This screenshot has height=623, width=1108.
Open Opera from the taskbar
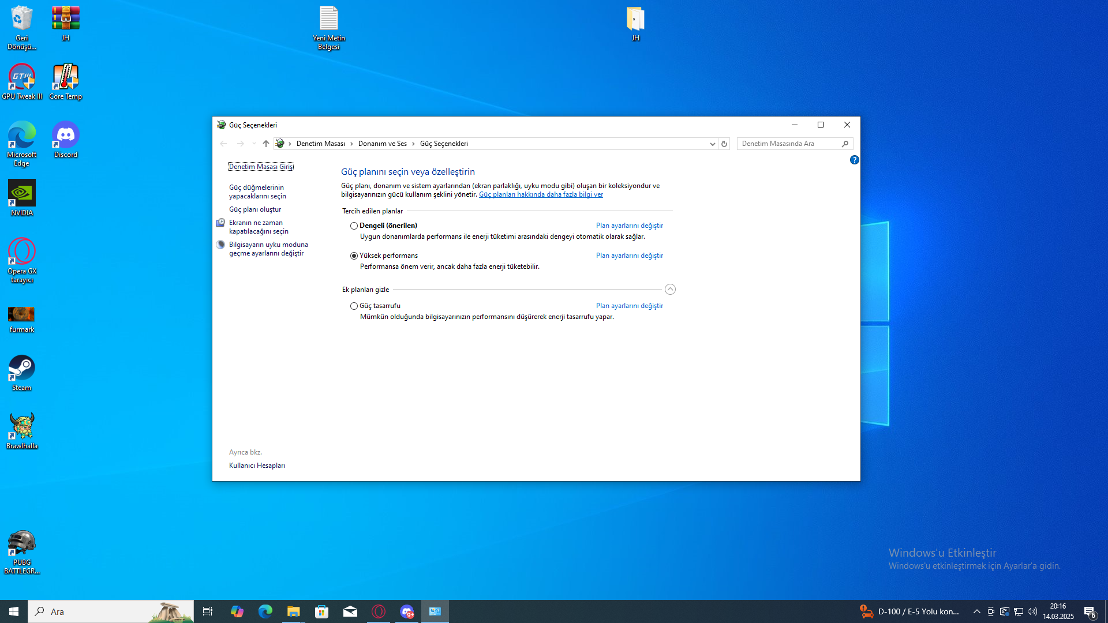[x=379, y=611]
